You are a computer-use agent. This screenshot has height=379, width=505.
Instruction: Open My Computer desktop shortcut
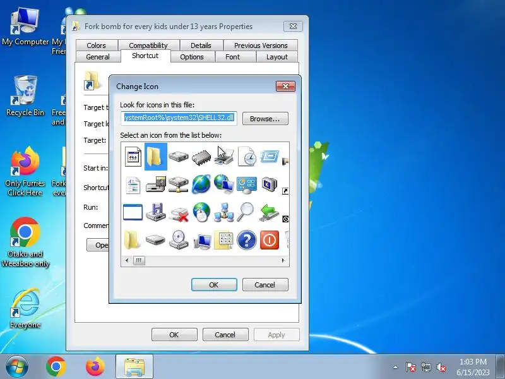tap(25, 27)
